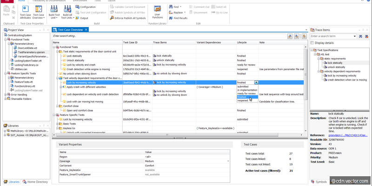Image resolution: width=372 pixels, height=186 pixels.
Task: Click the Find Results binoculars icon
Action: click(170, 18)
